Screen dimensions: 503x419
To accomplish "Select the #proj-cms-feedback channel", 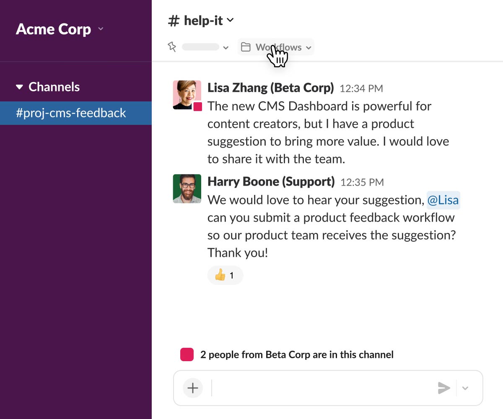I will [71, 113].
